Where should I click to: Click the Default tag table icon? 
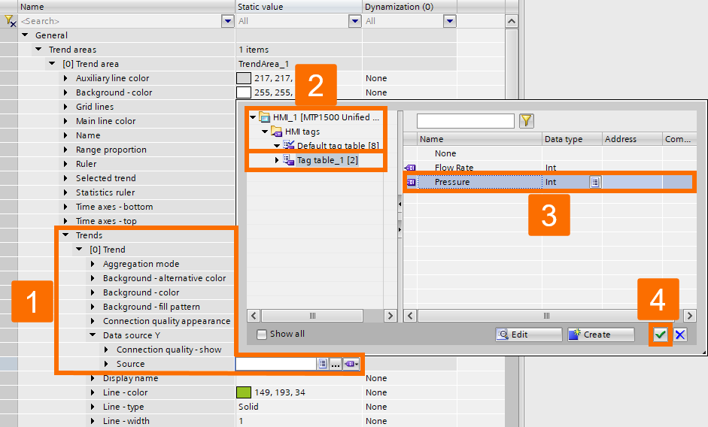point(288,145)
